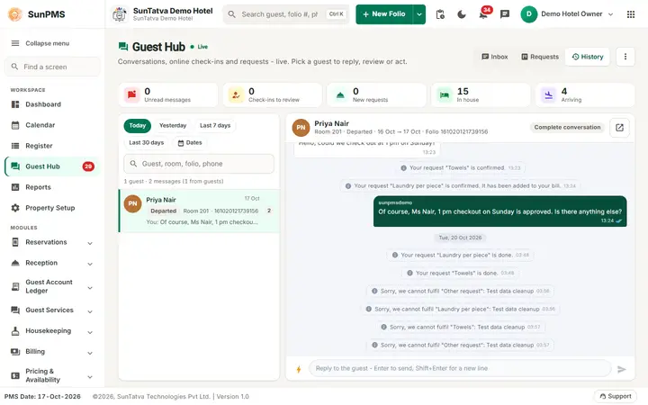
Task: Click 'Your request "Towels" is confirmed' message
Action: coord(461,167)
